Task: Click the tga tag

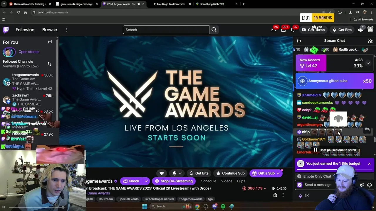Action: tap(210, 199)
